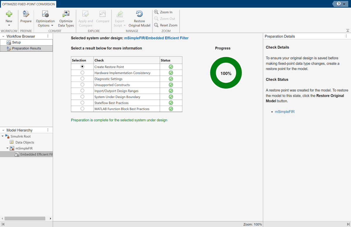The width and height of the screenshot is (351, 227).
Task: Open the mSimpleFIR restore point link
Action: tap(285, 112)
